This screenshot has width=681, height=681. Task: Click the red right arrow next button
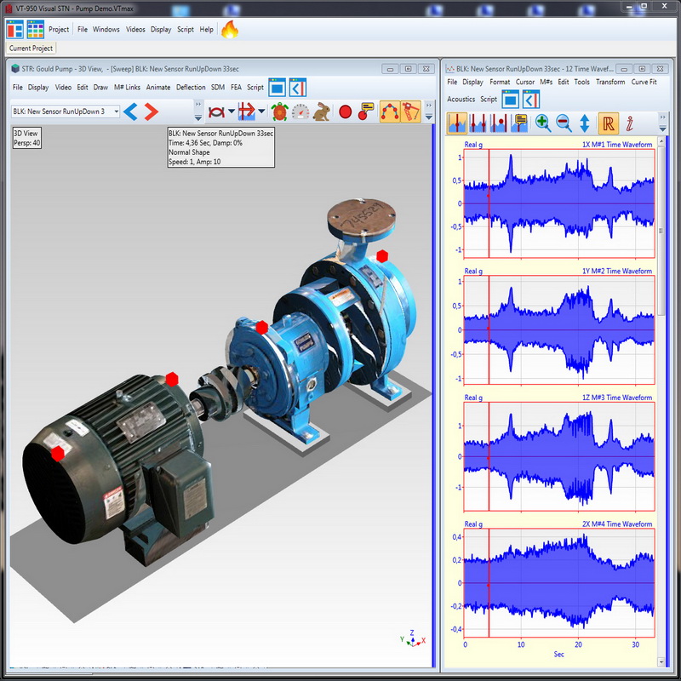tap(152, 112)
